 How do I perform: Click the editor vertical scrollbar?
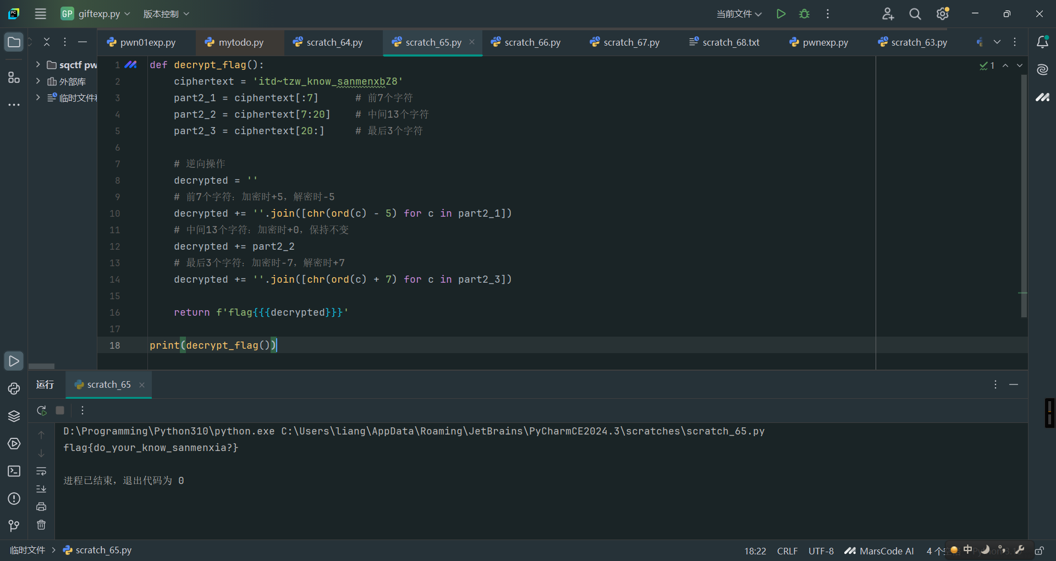coord(1024,196)
